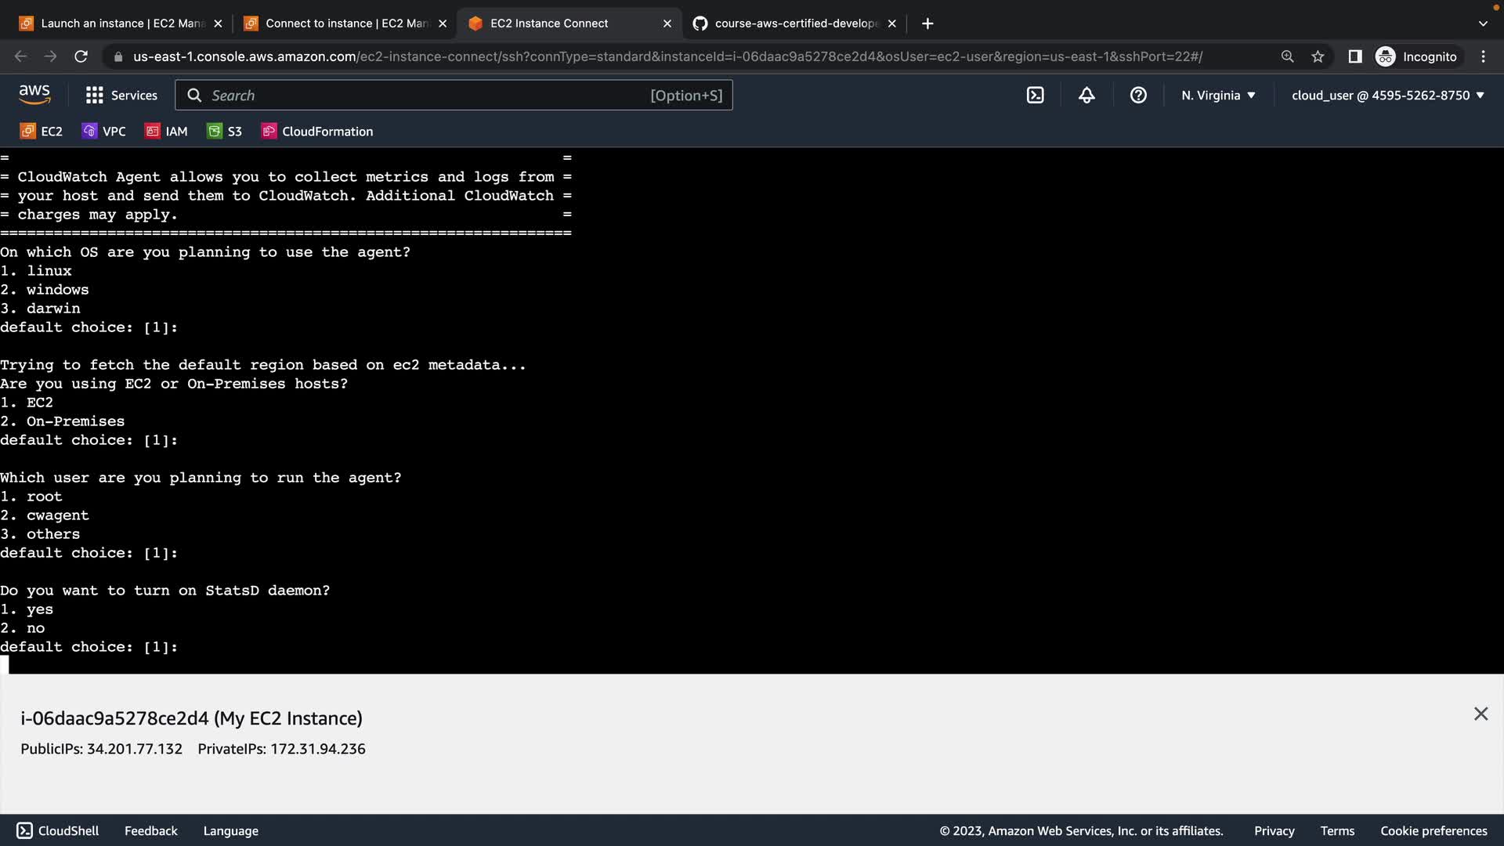Open the IAM favorite shortcut

pyautogui.click(x=166, y=132)
